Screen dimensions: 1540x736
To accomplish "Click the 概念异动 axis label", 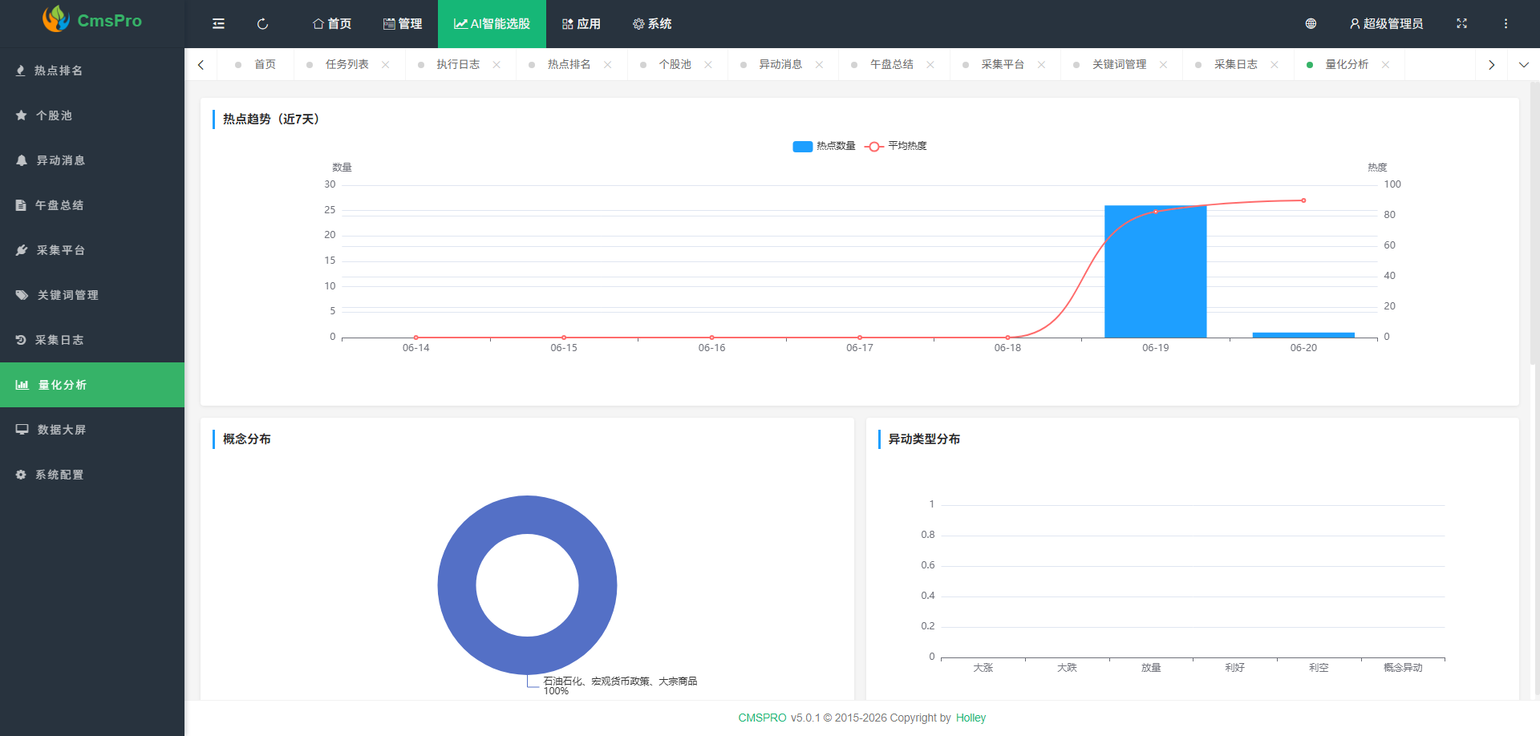I will (x=1403, y=668).
